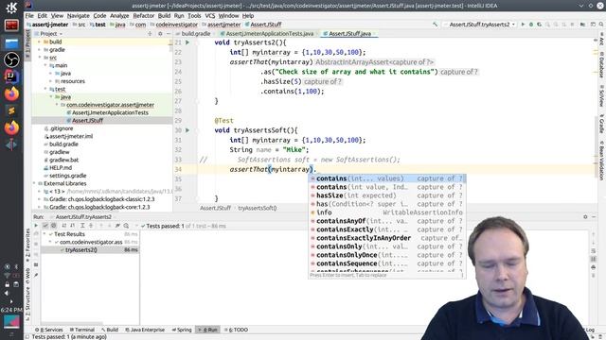Screen dimensions: 606x340
Task: Open the Services tool window
Action: tap(49, 330)
